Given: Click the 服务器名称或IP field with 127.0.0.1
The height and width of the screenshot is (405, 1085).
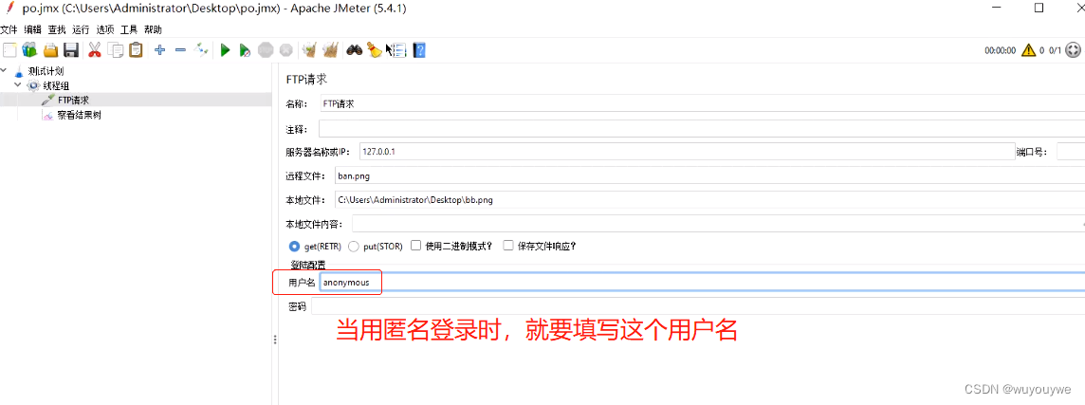Looking at the screenshot, I should 687,152.
